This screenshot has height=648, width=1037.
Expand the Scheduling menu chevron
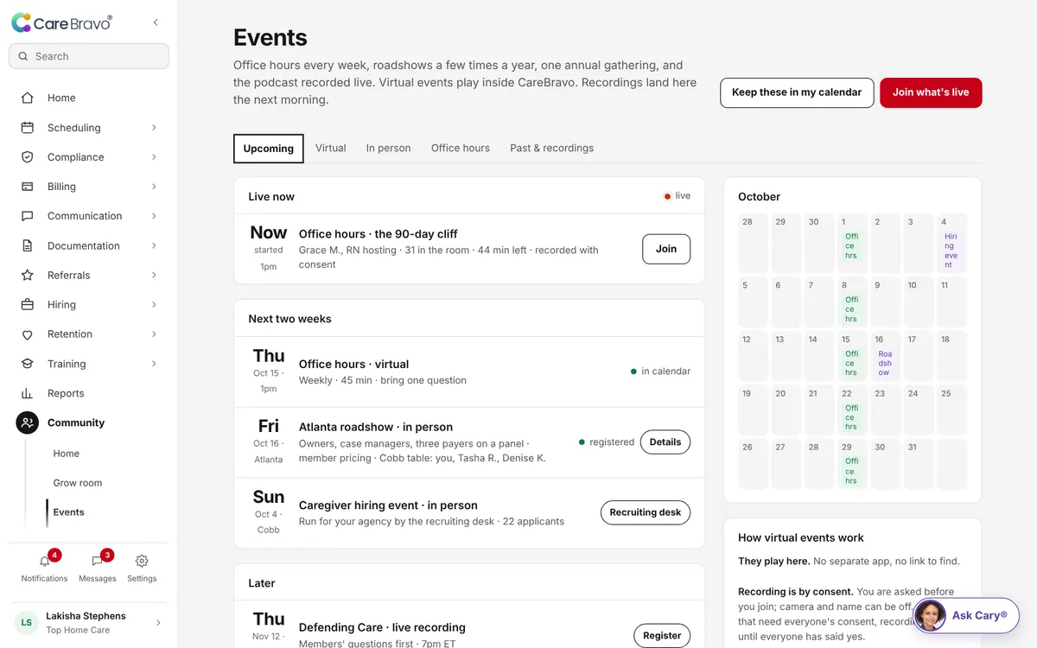tap(154, 127)
